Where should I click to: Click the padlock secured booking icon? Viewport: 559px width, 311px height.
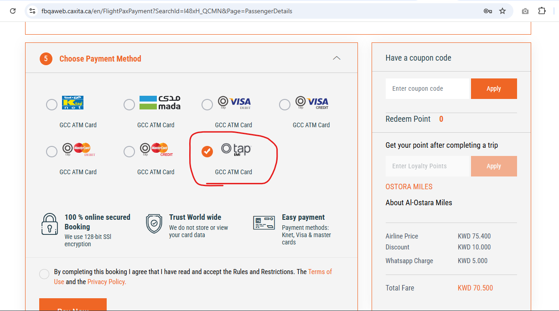point(49,224)
